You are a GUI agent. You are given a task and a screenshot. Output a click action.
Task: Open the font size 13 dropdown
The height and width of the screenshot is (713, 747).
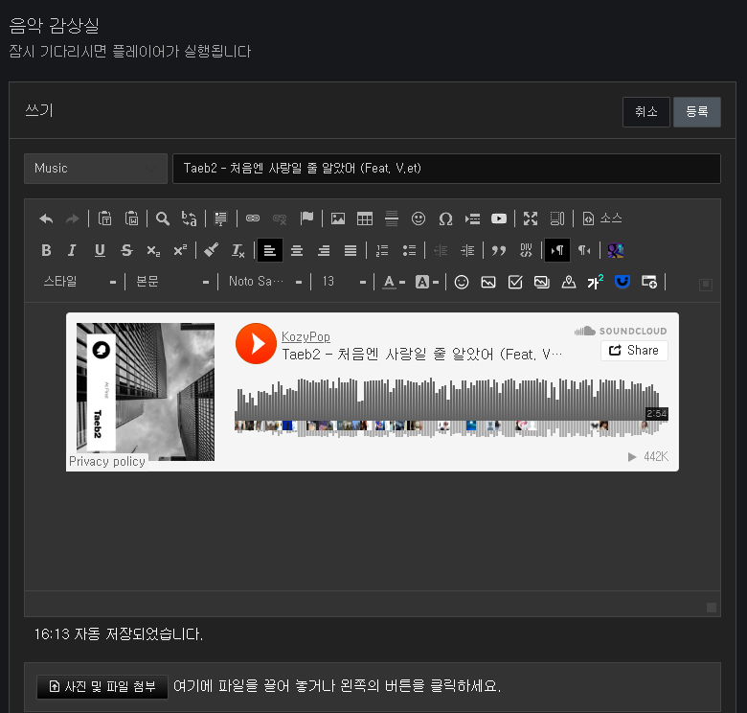coord(344,282)
